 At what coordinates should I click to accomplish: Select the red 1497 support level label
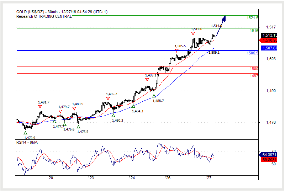(x=254, y=76)
